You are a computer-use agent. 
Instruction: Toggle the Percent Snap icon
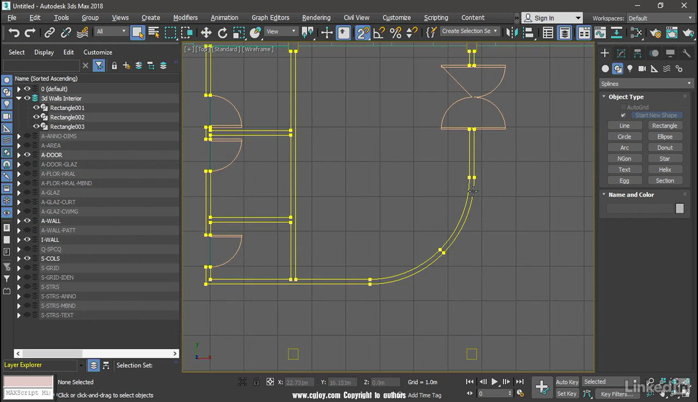pos(396,33)
